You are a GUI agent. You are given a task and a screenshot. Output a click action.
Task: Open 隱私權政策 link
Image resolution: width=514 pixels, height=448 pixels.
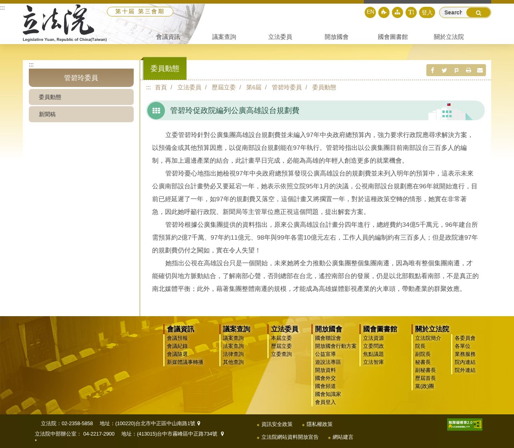pyautogui.click(x=319, y=424)
